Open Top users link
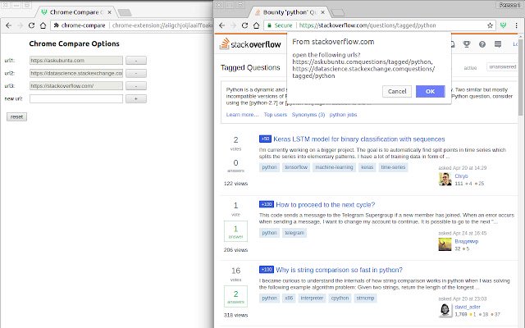The width and height of the screenshot is (525, 328). tap(276, 115)
